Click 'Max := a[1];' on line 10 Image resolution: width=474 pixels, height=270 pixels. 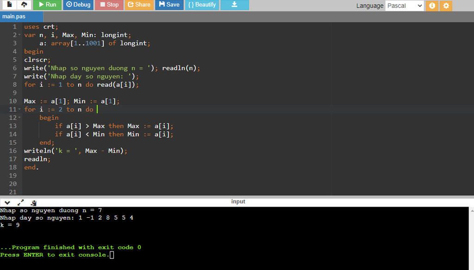click(x=47, y=101)
